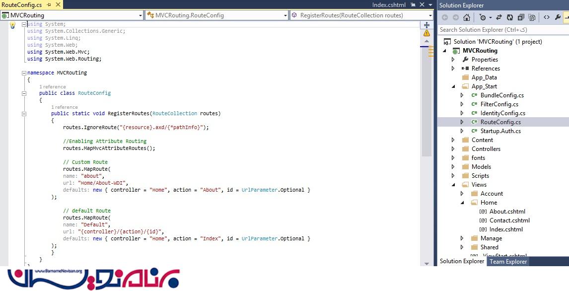Switch to the Index.cshtml tab
569x291 pixels.
(x=388, y=5)
